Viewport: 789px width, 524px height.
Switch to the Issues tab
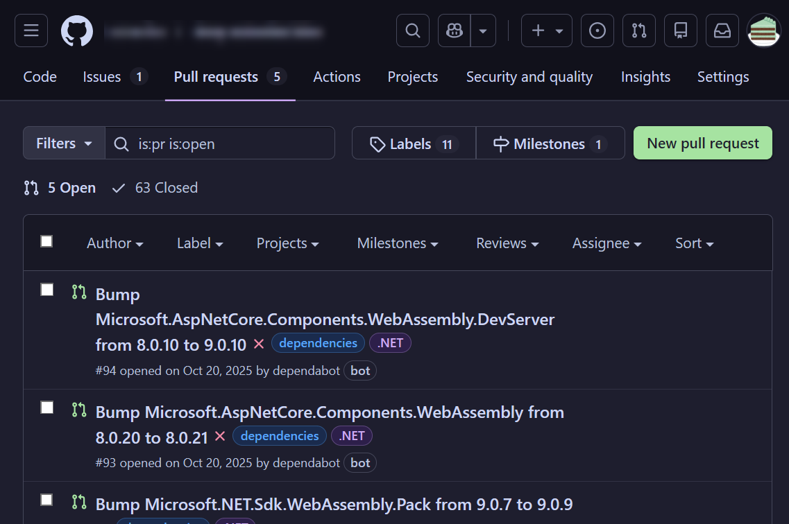[115, 77]
